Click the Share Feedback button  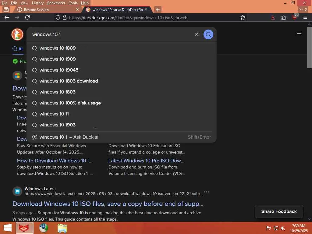click(x=279, y=211)
